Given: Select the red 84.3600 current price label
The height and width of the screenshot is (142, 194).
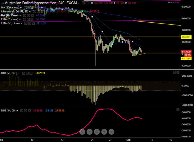Looking at the screenshot, I should 186,52.
